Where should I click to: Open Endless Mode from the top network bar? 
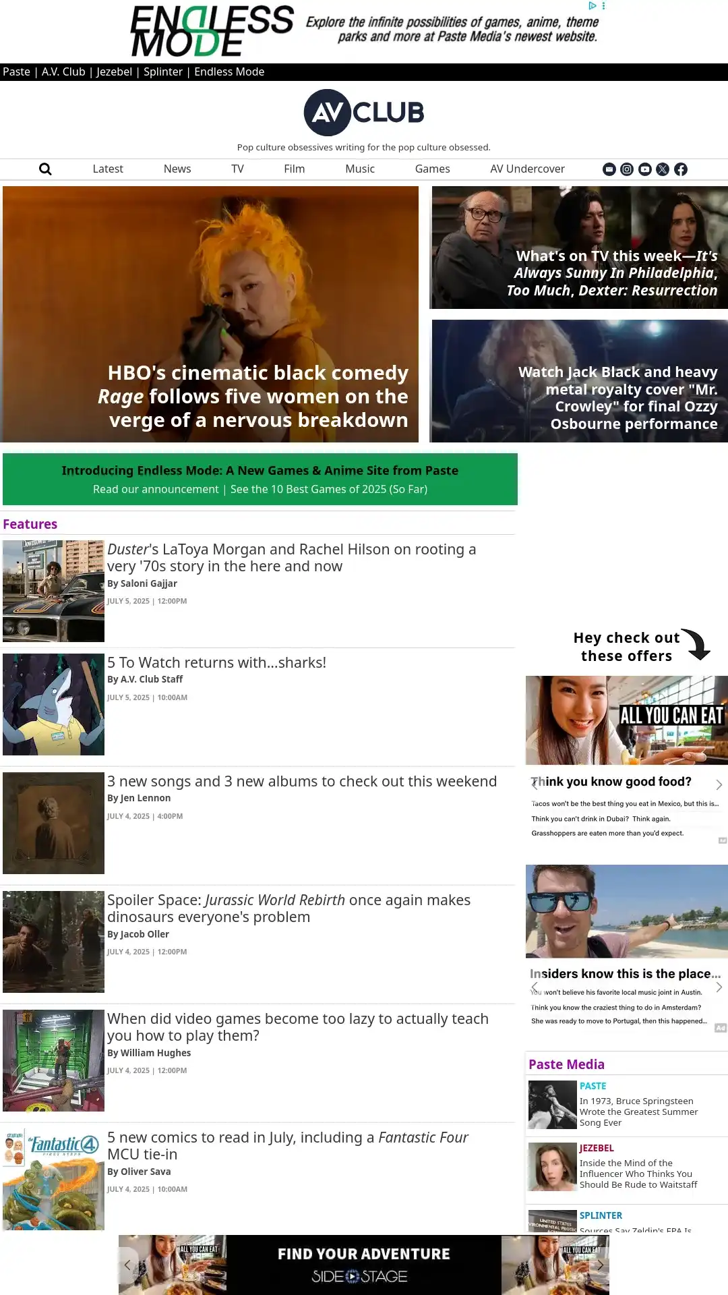(x=229, y=71)
